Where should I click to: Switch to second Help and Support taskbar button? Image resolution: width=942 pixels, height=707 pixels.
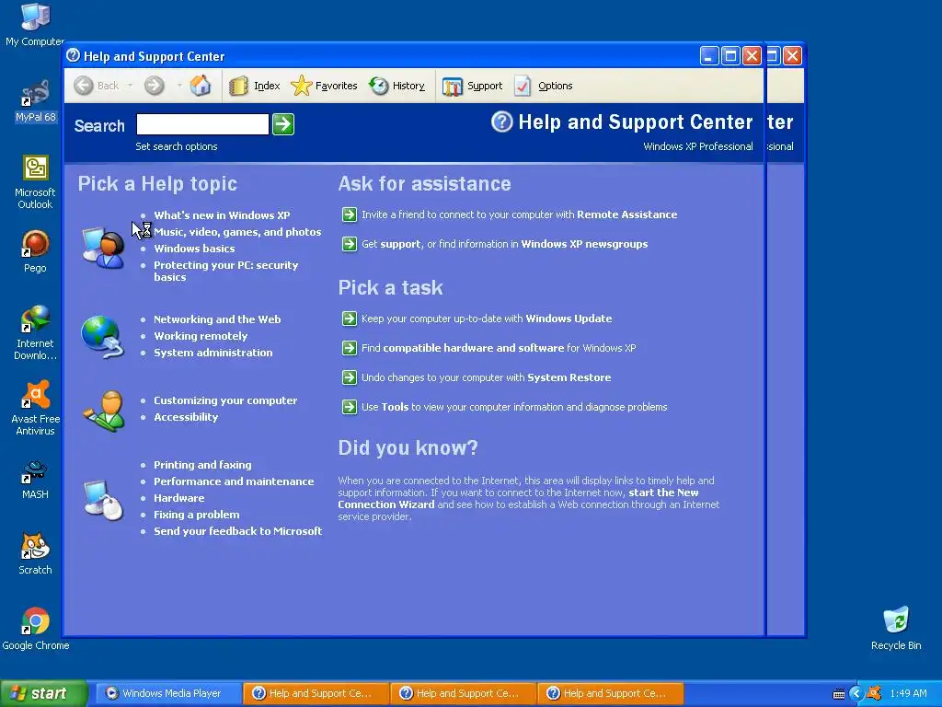464,693
